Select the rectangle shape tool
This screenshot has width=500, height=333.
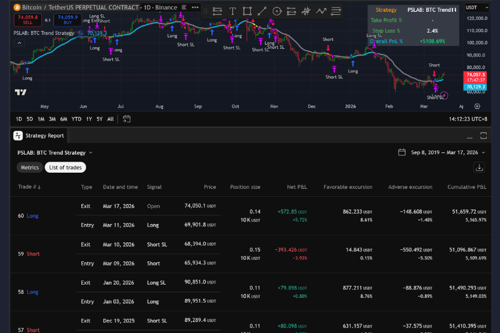click(x=247, y=11)
